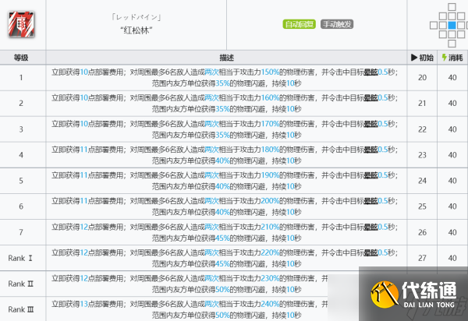
Task: Click initial SP value 21
Action: (x=422, y=103)
